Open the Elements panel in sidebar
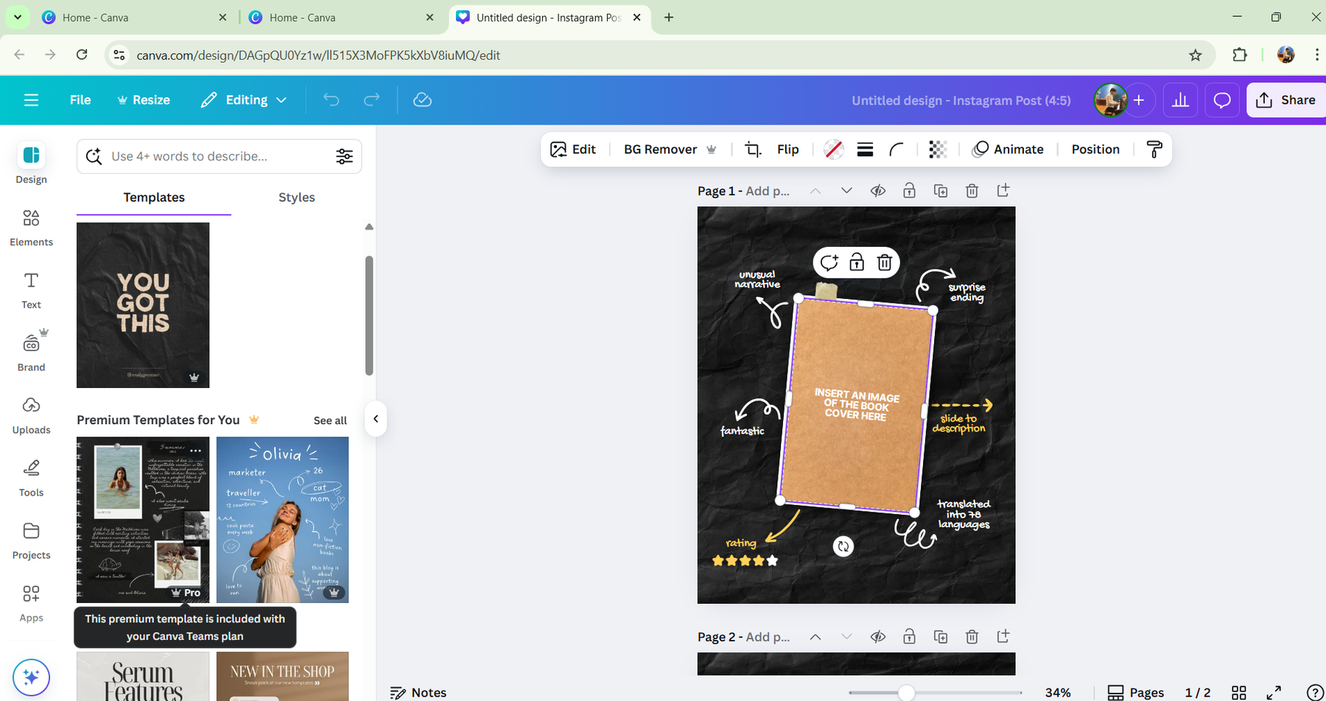 click(x=31, y=227)
